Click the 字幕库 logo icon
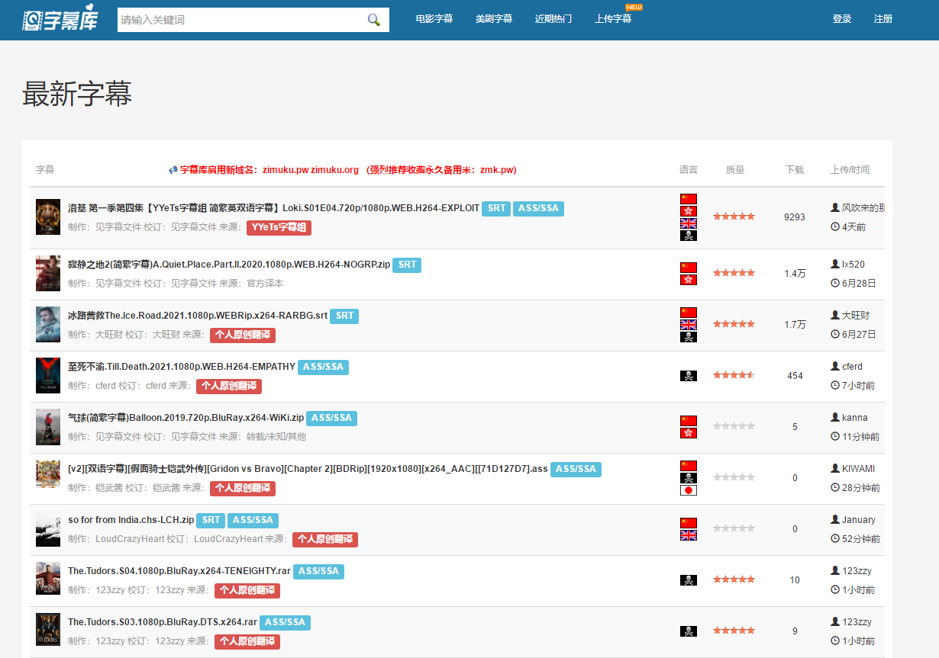Viewport: 939px width, 658px height. click(32, 18)
